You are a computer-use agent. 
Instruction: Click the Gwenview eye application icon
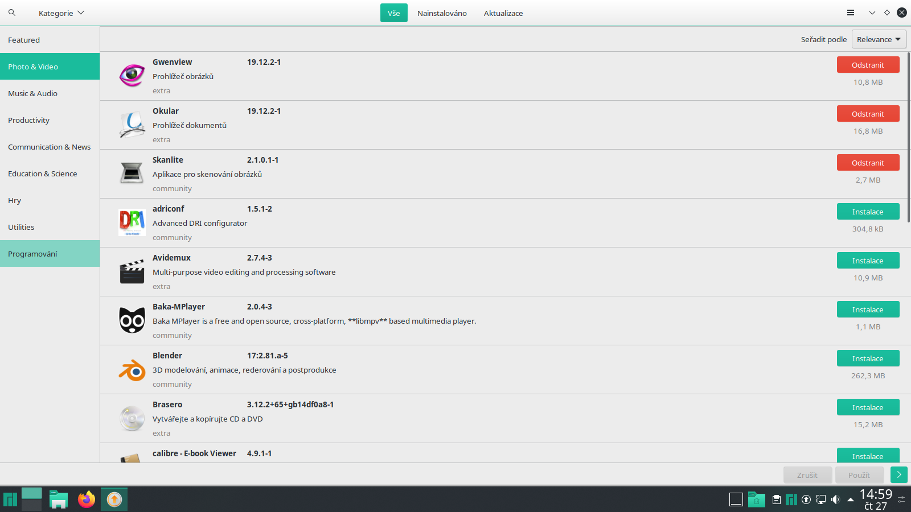click(132, 75)
